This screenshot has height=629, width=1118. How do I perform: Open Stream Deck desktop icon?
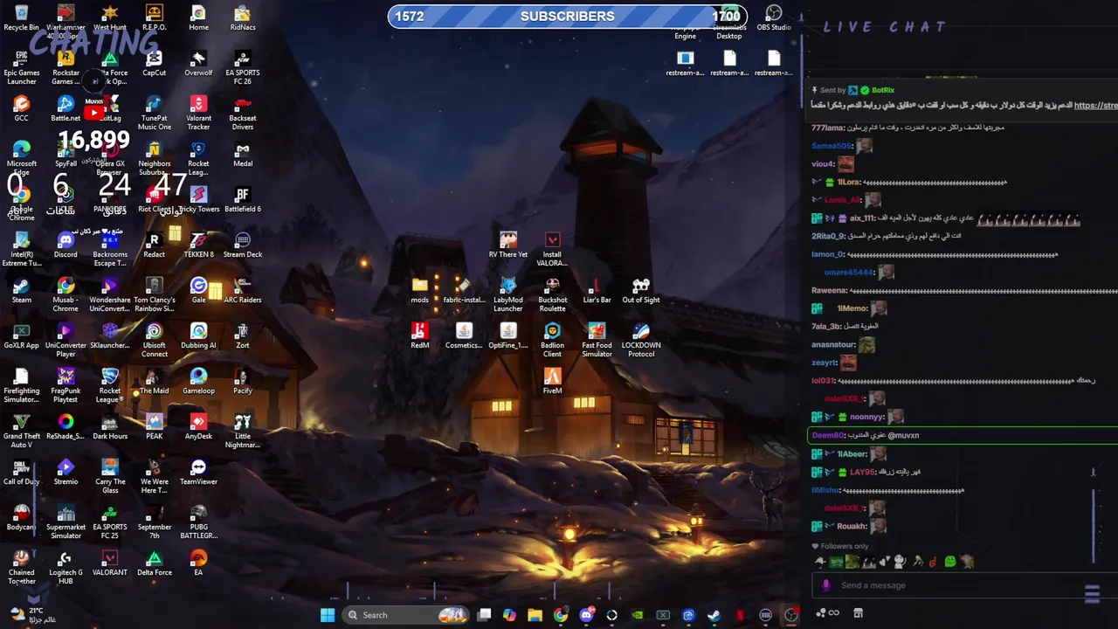pos(243,245)
